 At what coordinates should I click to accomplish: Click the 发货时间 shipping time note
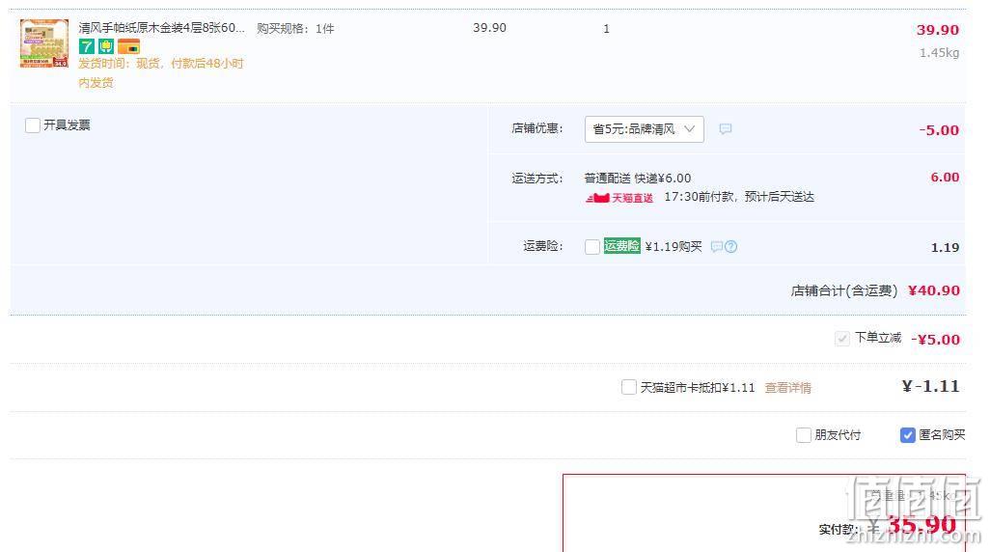click(161, 72)
